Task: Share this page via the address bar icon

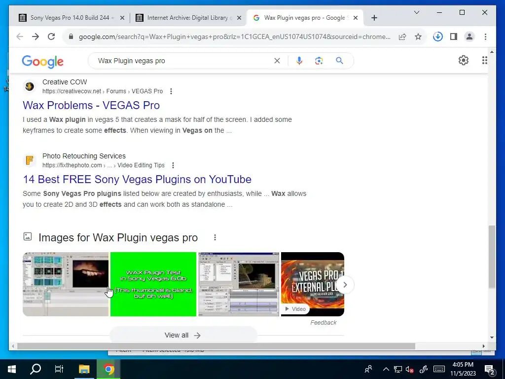Action: point(402,37)
